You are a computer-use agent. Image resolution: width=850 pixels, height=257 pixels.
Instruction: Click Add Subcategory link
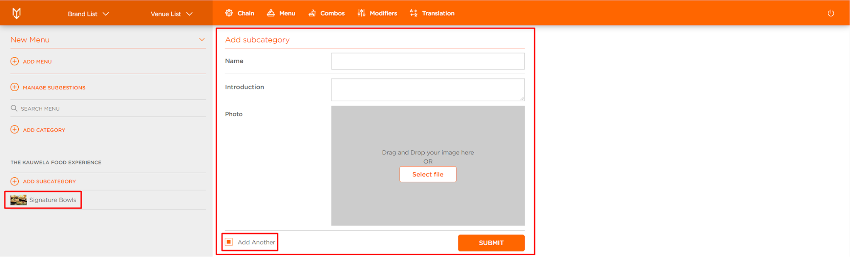click(x=49, y=182)
